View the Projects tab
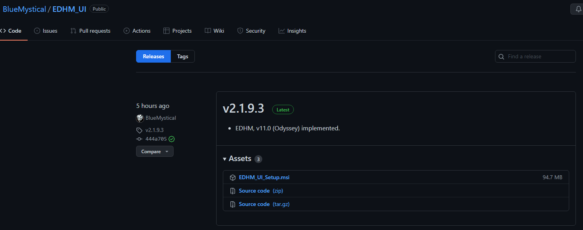The width and height of the screenshot is (583, 230). click(178, 31)
